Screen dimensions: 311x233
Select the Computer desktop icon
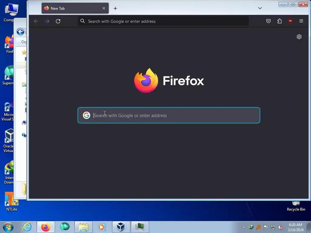11,12
